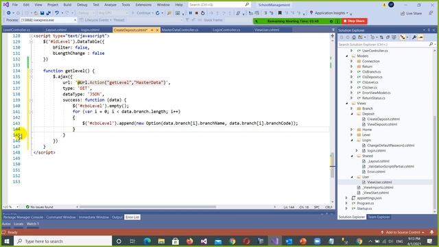The width and height of the screenshot is (439, 247).
Task: Click the Live Share button
Action: (411, 13)
